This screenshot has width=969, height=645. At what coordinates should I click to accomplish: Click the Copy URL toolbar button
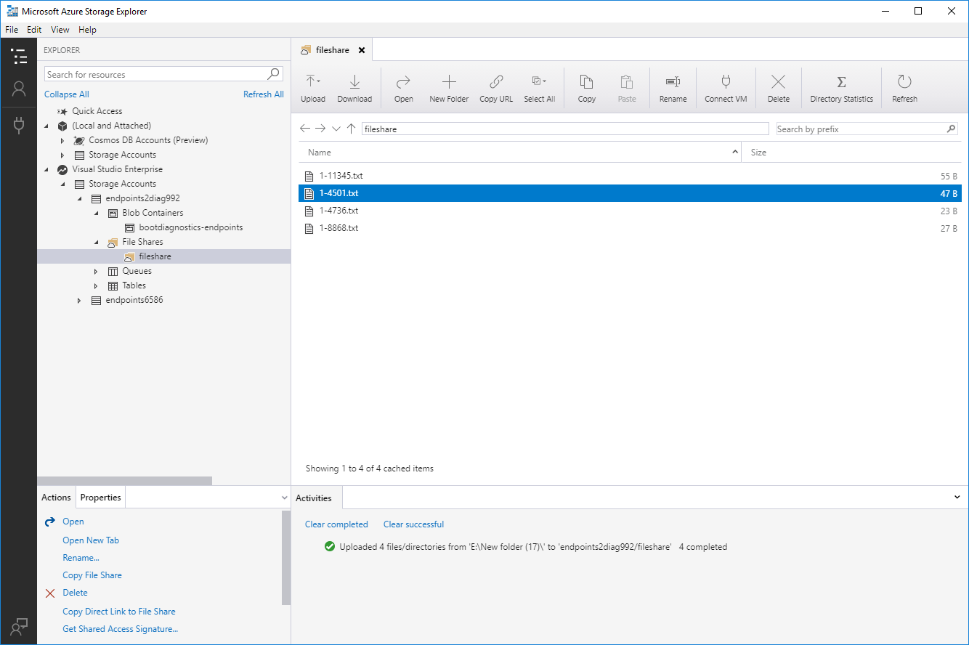point(496,89)
